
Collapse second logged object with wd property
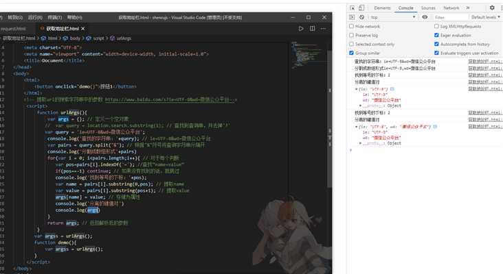click(x=357, y=127)
